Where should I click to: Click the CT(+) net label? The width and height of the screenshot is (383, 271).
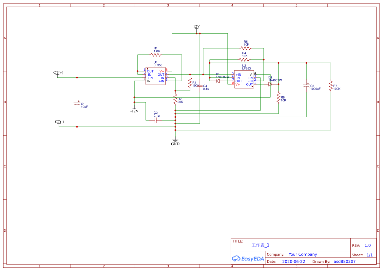point(59,72)
